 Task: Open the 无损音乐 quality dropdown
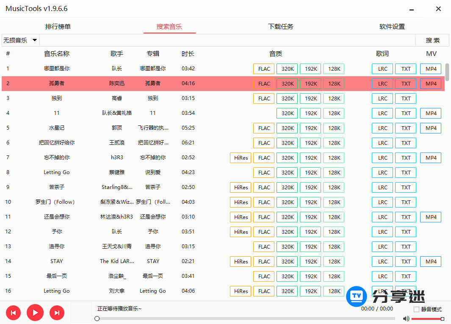[19, 40]
